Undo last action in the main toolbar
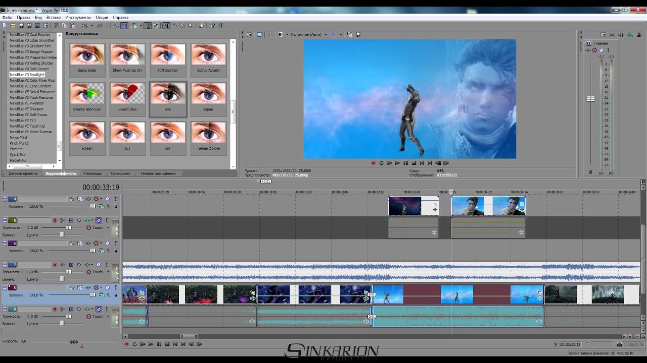Screen dimensions: 647x363 coord(84,25)
